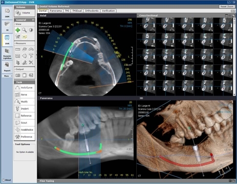The height and width of the screenshot is (184, 237).
Task: Select the Nerve task
Action: [24, 95]
